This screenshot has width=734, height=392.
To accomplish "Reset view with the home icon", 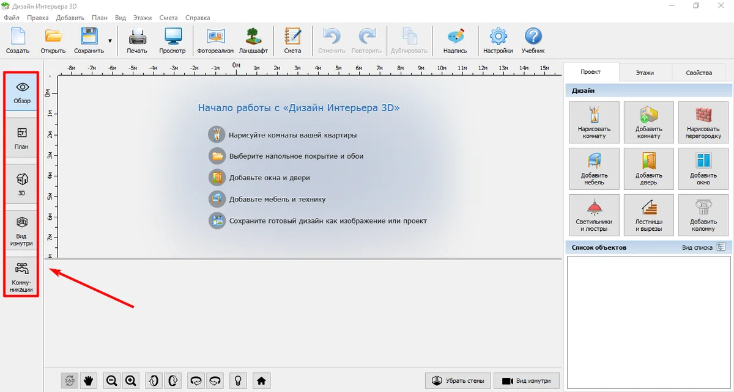I will pyautogui.click(x=261, y=380).
